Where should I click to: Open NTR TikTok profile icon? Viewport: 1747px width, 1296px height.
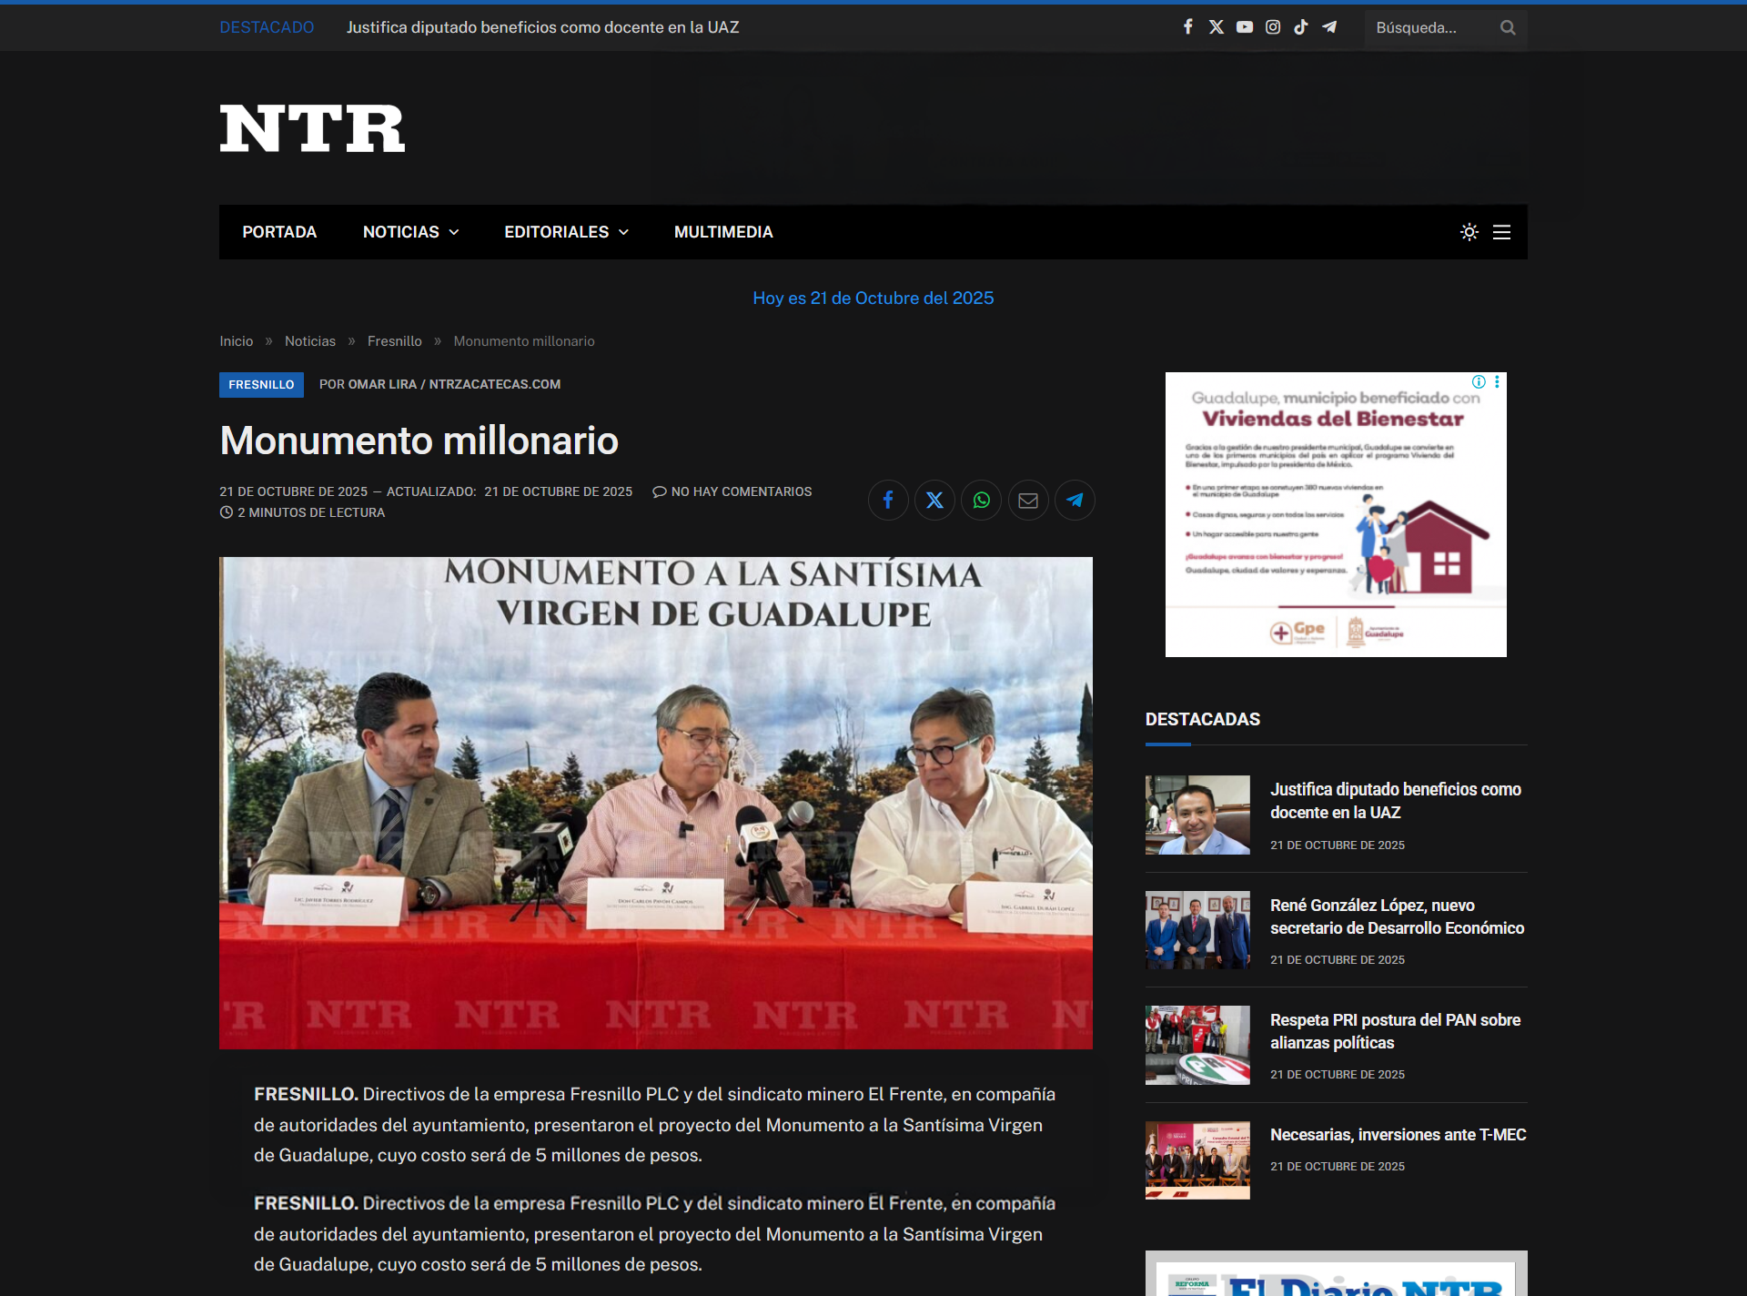(1301, 27)
